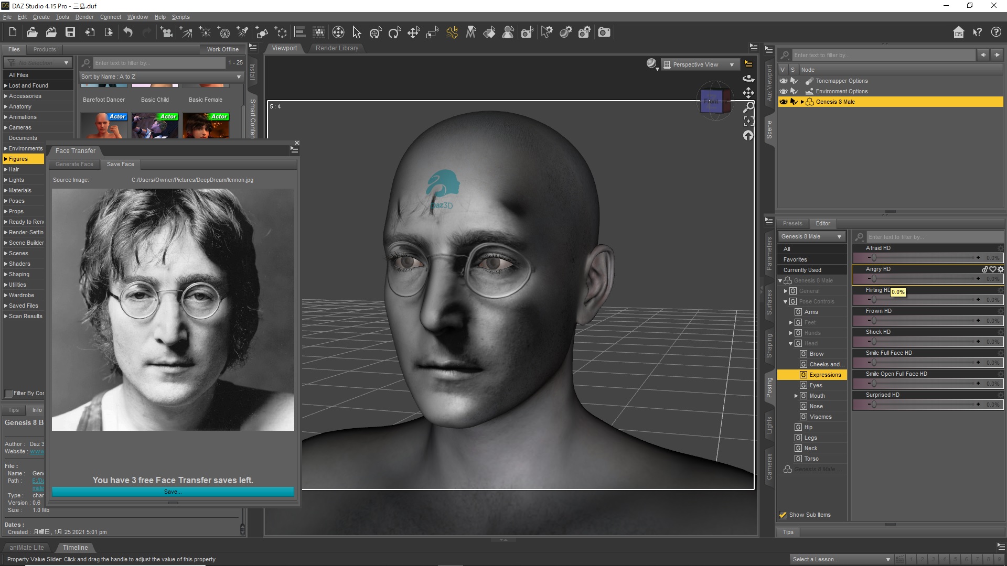
Task: Toggle visibility of Environment Options
Action: click(x=784, y=91)
